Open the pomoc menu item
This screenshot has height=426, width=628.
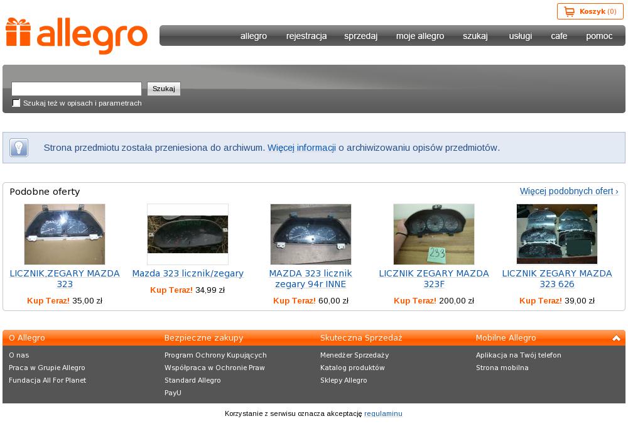599,36
